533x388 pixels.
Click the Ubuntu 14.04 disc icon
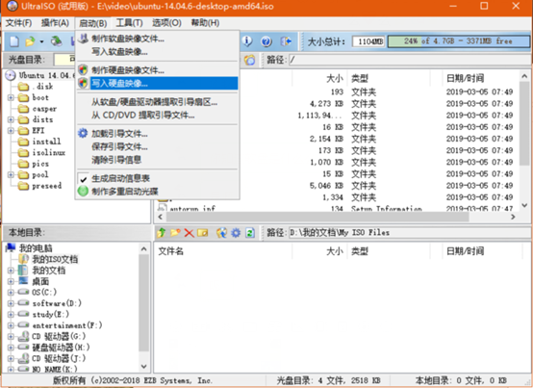click(11, 75)
